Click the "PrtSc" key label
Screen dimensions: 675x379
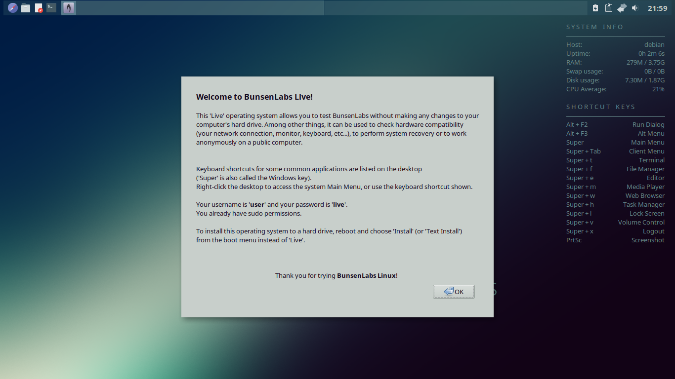(574, 240)
